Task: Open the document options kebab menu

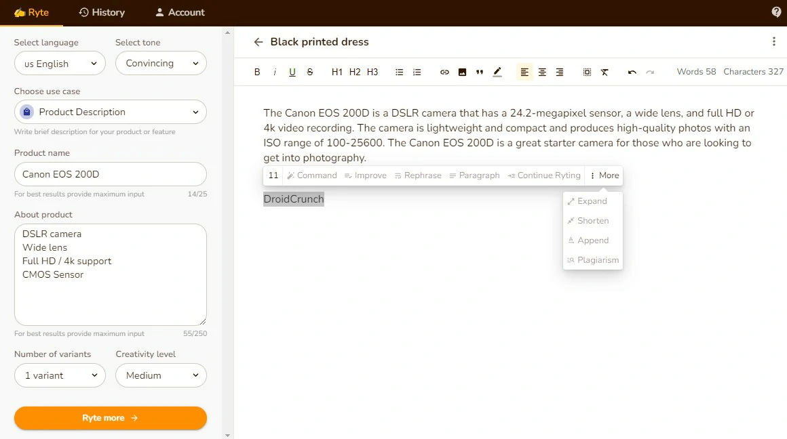Action: (773, 41)
